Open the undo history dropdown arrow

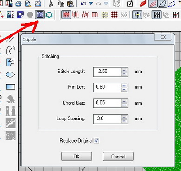pos(91,3)
